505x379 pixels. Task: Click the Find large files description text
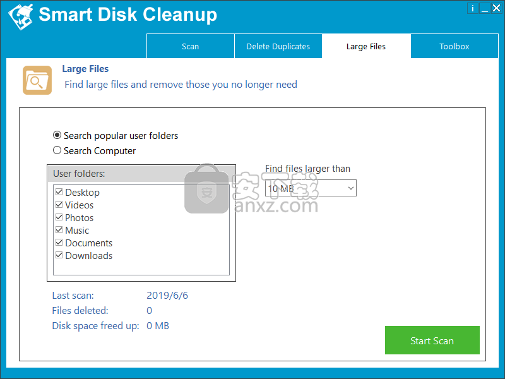pyautogui.click(x=181, y=85)
